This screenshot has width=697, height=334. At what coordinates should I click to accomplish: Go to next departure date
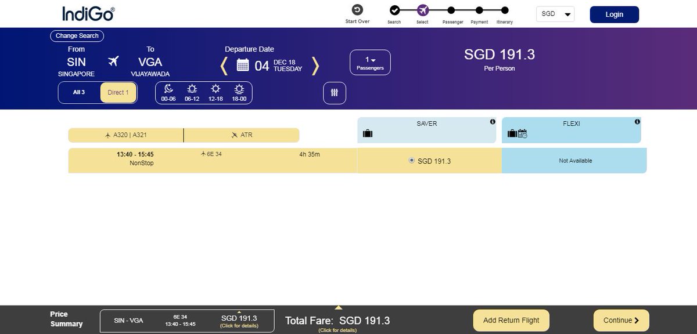[x=315, y=66]
